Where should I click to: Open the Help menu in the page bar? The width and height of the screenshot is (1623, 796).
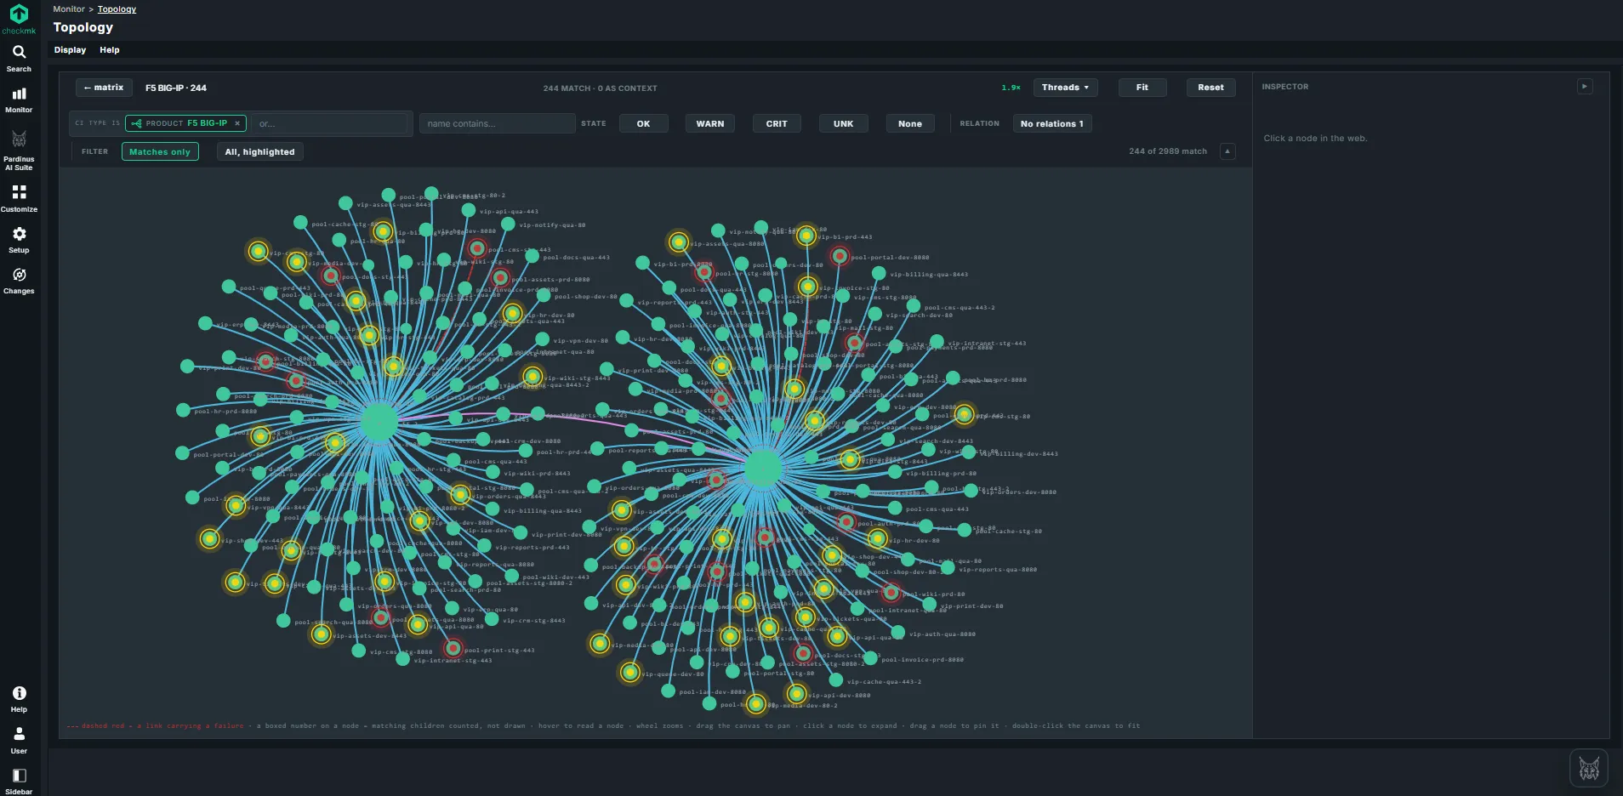pos(110,50)
